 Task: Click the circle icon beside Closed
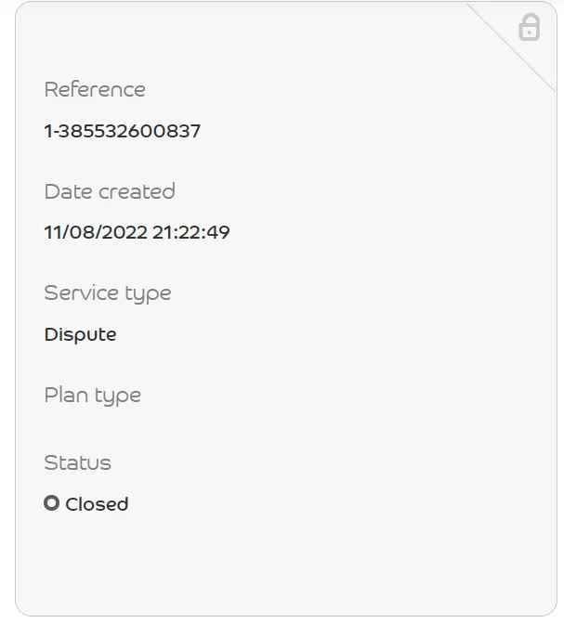pos(52,503)
